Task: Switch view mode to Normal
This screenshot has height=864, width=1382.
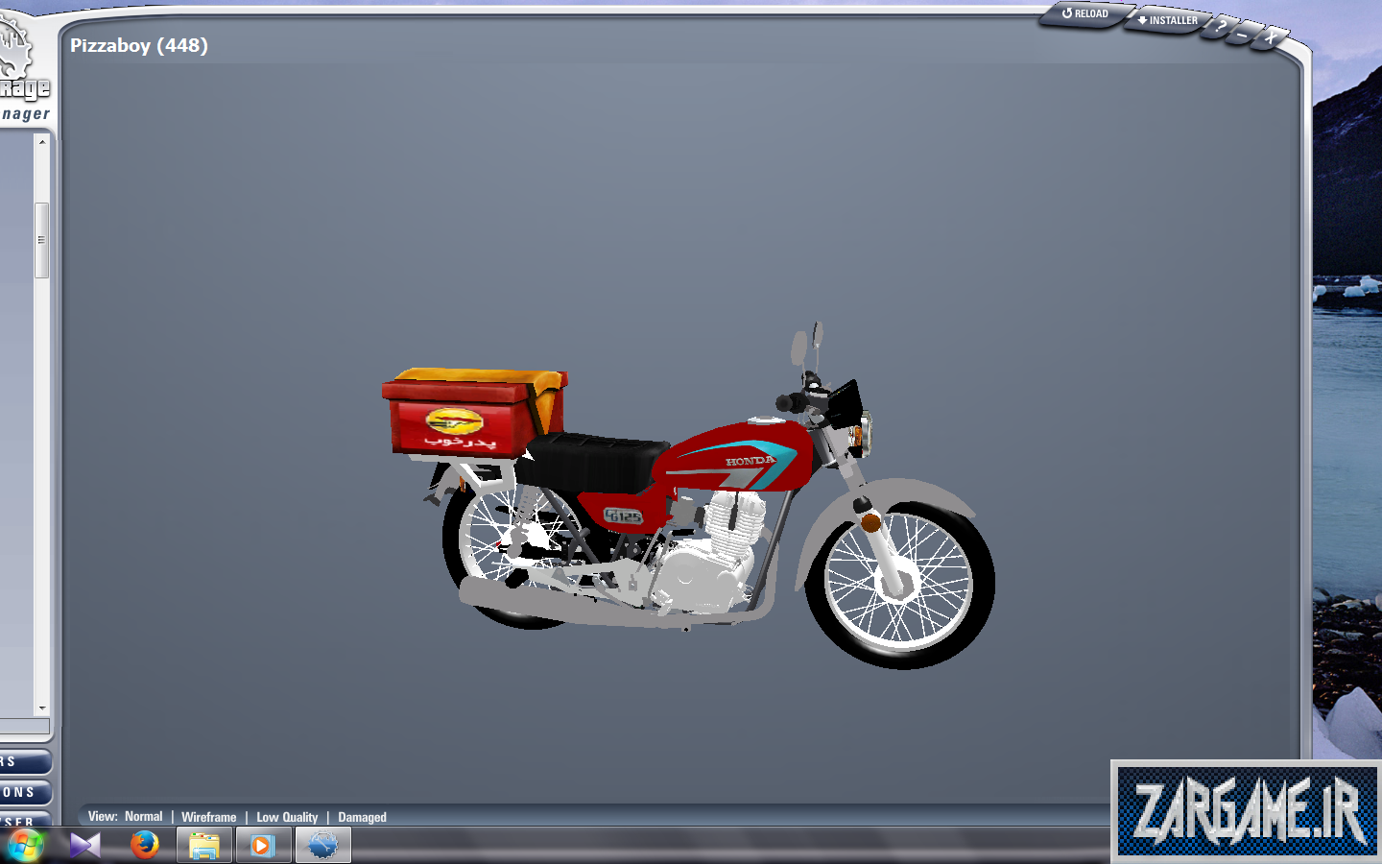Action: coord(144,817)
